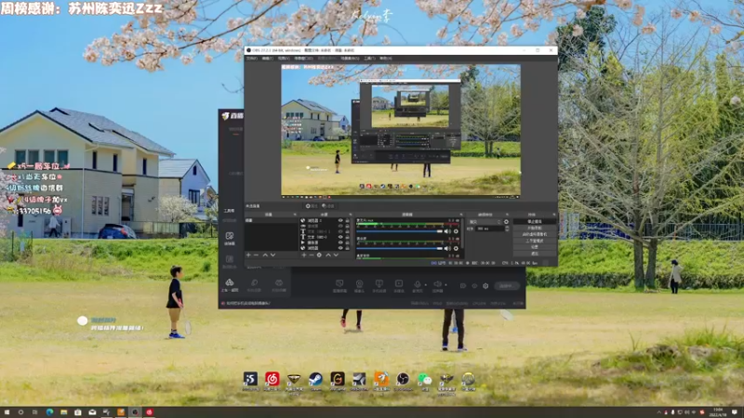Open the Audio Mixer dock header menu icon
Image resolution: width=744 pixels, height=418 pixels.
[461, 215]
